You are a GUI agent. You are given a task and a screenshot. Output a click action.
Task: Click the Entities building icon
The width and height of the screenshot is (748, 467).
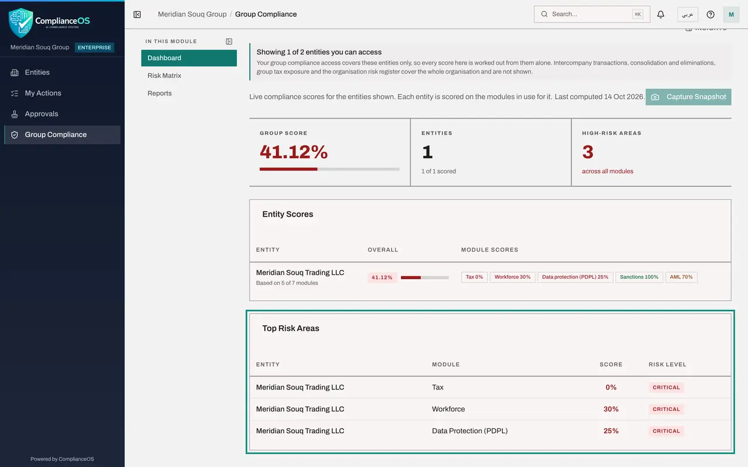point(15,72)
